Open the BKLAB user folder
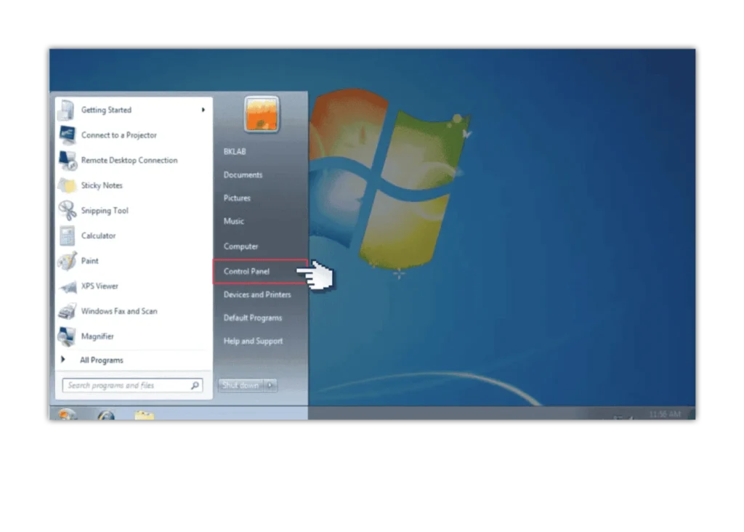Image resolution: width=744 pixels, height=532 pixels. [x=235, y=151]
